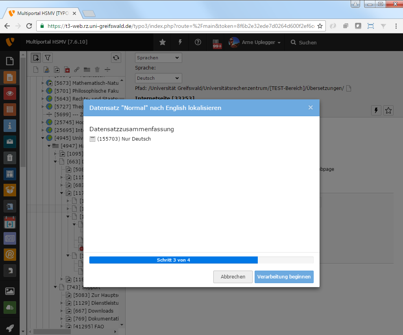Close the localization dialog with X
The image size is (403, 335).
coord(311,108)
